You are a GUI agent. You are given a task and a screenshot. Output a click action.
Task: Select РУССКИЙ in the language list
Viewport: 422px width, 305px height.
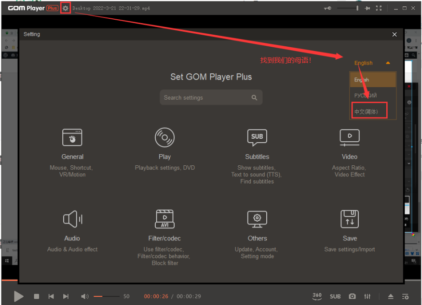373,95
